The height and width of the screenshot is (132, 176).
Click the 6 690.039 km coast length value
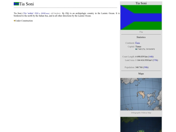[141, 57]
